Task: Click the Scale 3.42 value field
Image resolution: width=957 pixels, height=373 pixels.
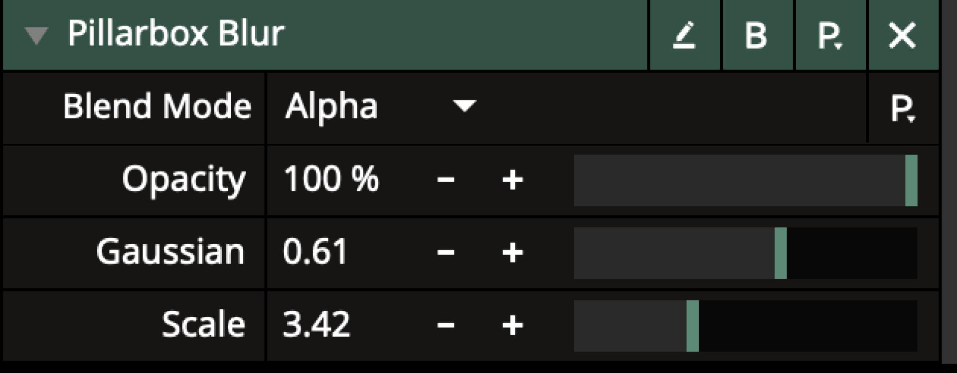Action: click(317, 325)
